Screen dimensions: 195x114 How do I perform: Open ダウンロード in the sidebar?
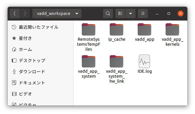click(x=40, y=72)
